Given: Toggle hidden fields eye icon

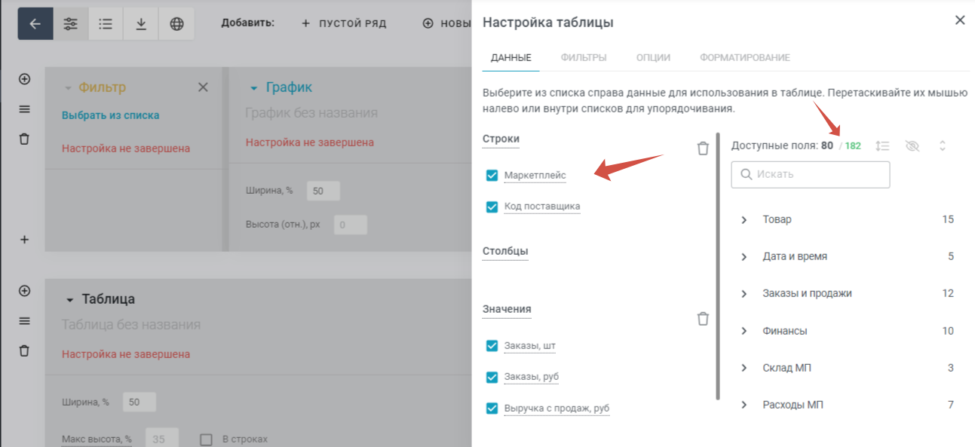Looking at the screenshot, I should [x=912, y=145].
